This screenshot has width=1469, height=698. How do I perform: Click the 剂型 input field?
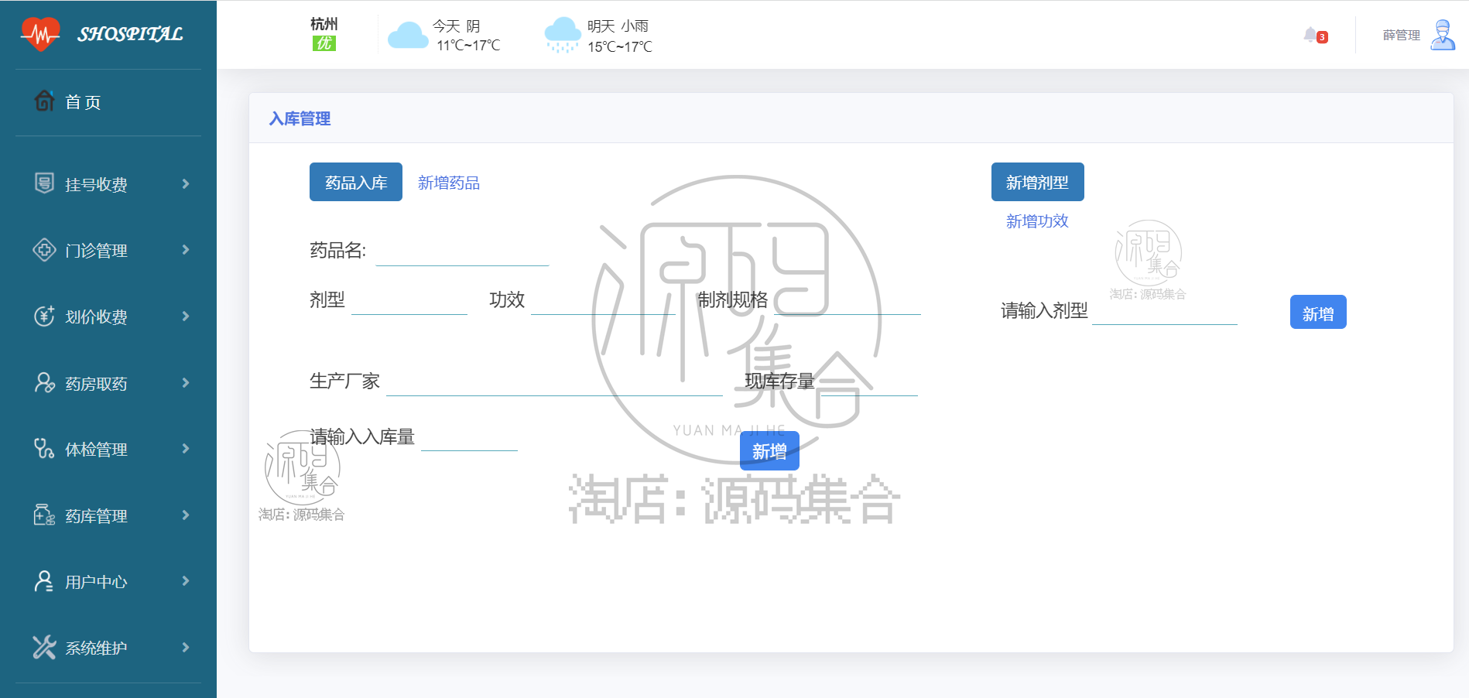pyautogui.click(x=409, y=301)
